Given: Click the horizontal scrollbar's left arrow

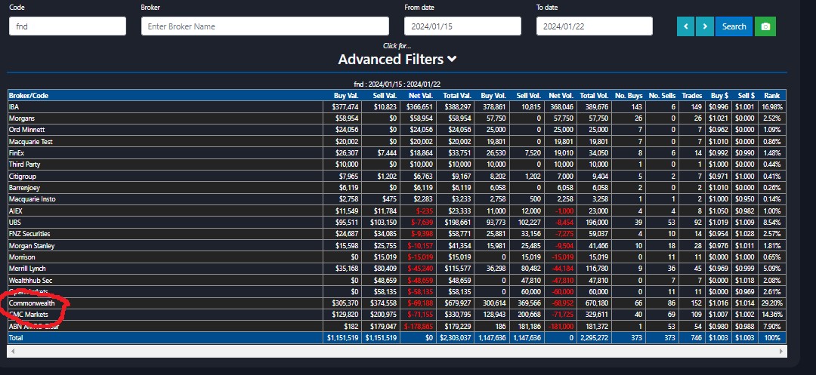Looking at the screenshot, I should click(11, 352).
